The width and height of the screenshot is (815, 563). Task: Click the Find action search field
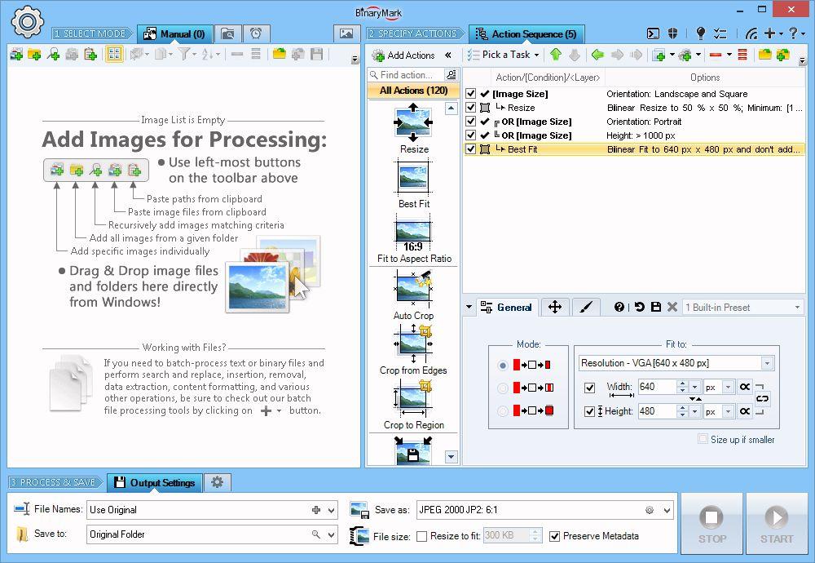coord(407,75)
